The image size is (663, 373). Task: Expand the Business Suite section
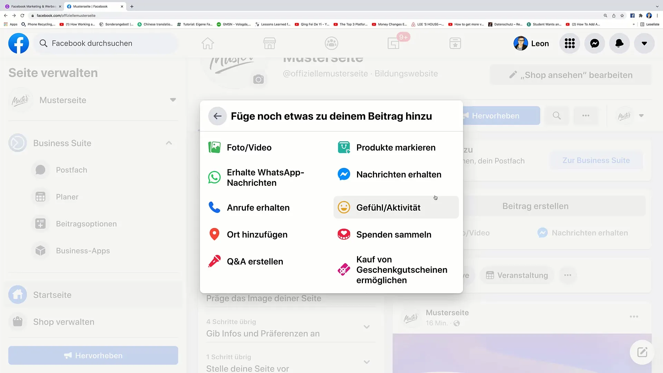coord(169,143)
